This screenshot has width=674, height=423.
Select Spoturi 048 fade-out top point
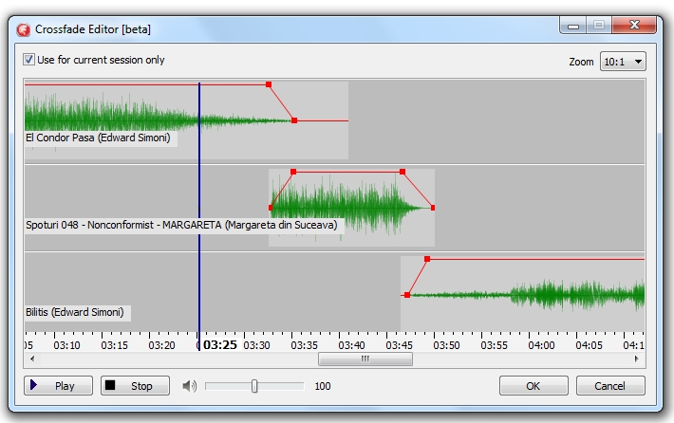coord(403,172)
